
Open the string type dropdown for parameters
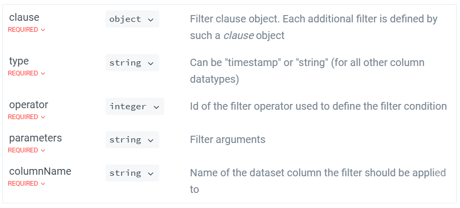132,140
